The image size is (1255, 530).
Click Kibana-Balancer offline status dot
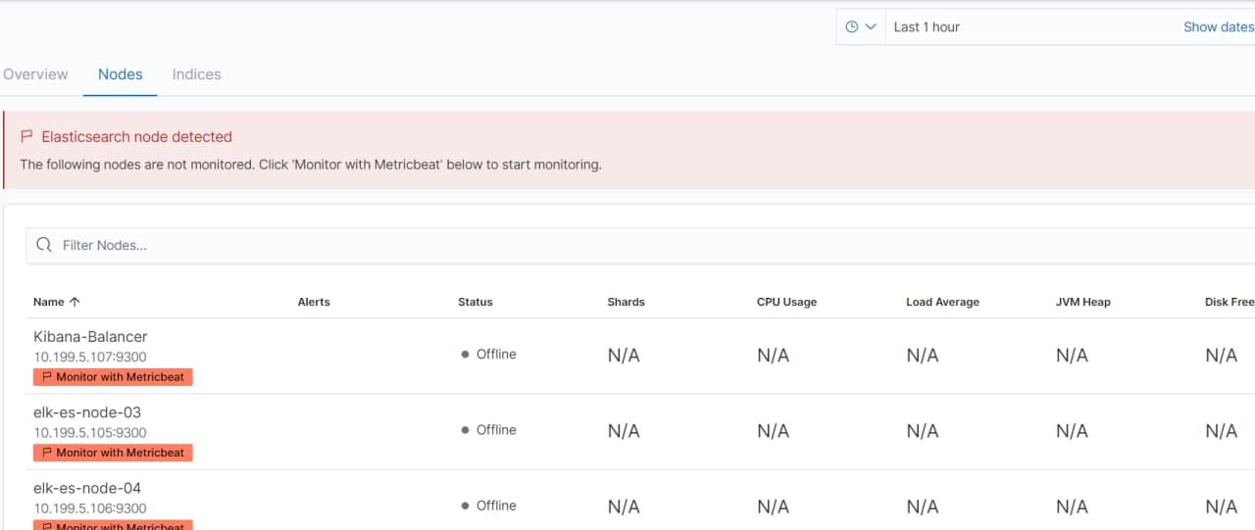pyautogui.click(x=465, y=355)
